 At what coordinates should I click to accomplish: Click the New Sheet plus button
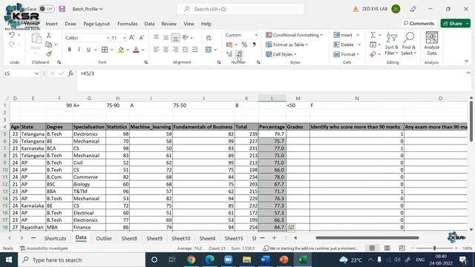tap(274, 238)
